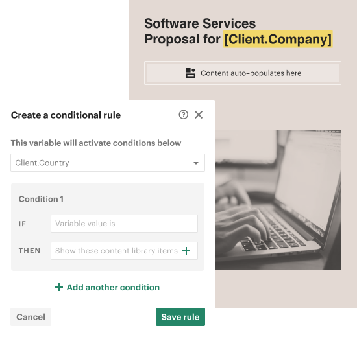Open the help question mark icon

pos(183,115)
